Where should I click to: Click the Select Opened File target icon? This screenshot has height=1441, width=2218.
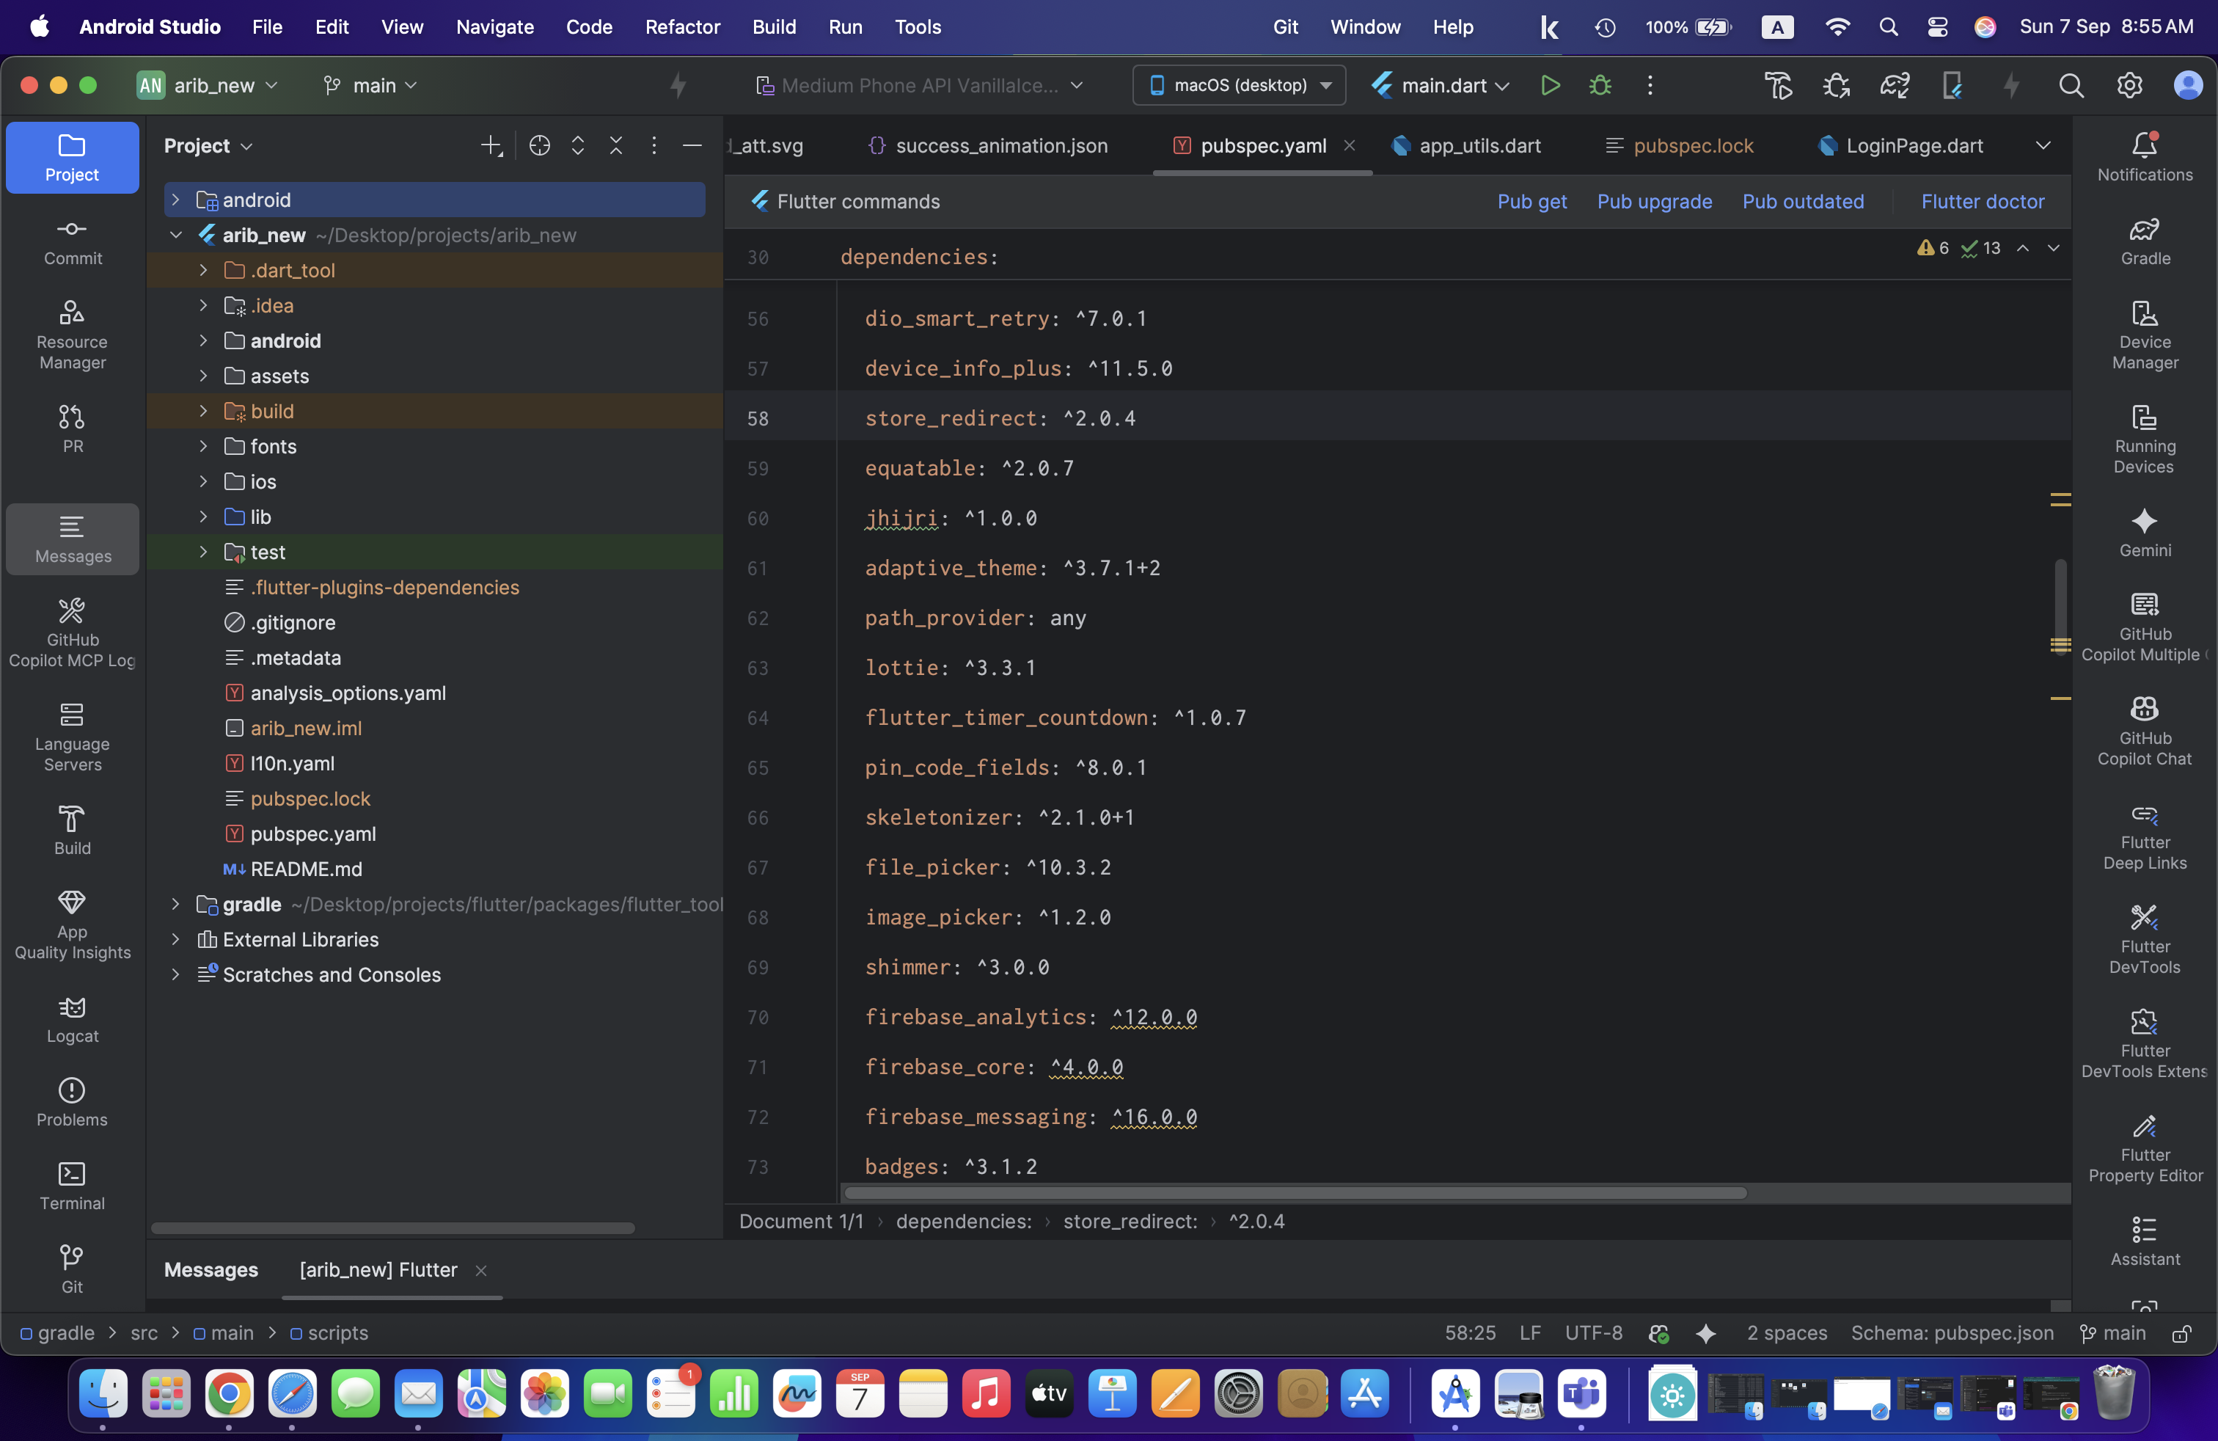pos(538,145)
